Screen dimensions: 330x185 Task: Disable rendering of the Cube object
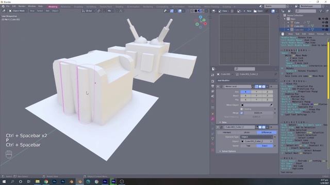tap(327, 23)
